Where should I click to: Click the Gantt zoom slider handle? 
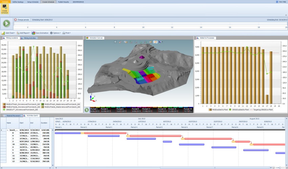280,168
